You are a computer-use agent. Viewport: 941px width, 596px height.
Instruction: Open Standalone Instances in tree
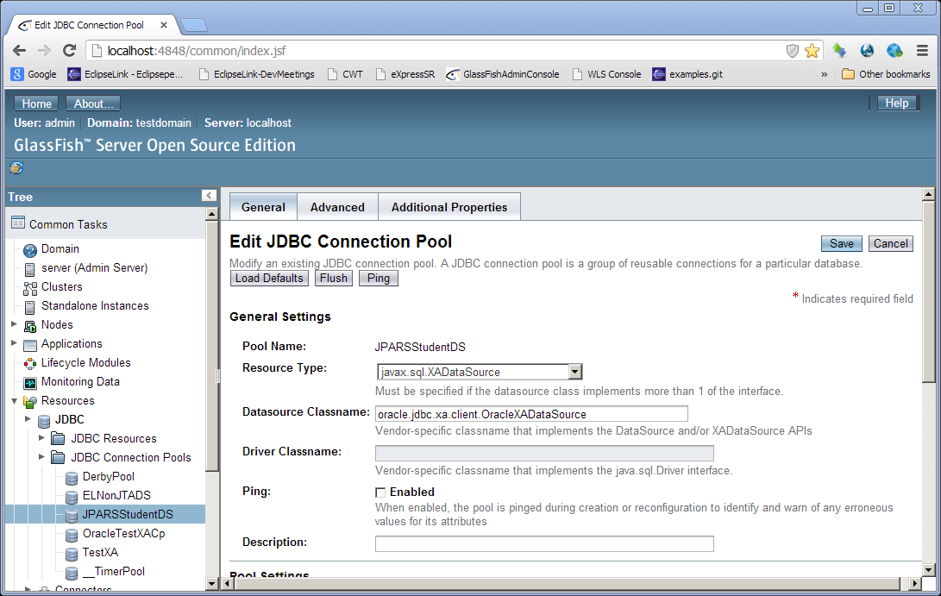95,305
